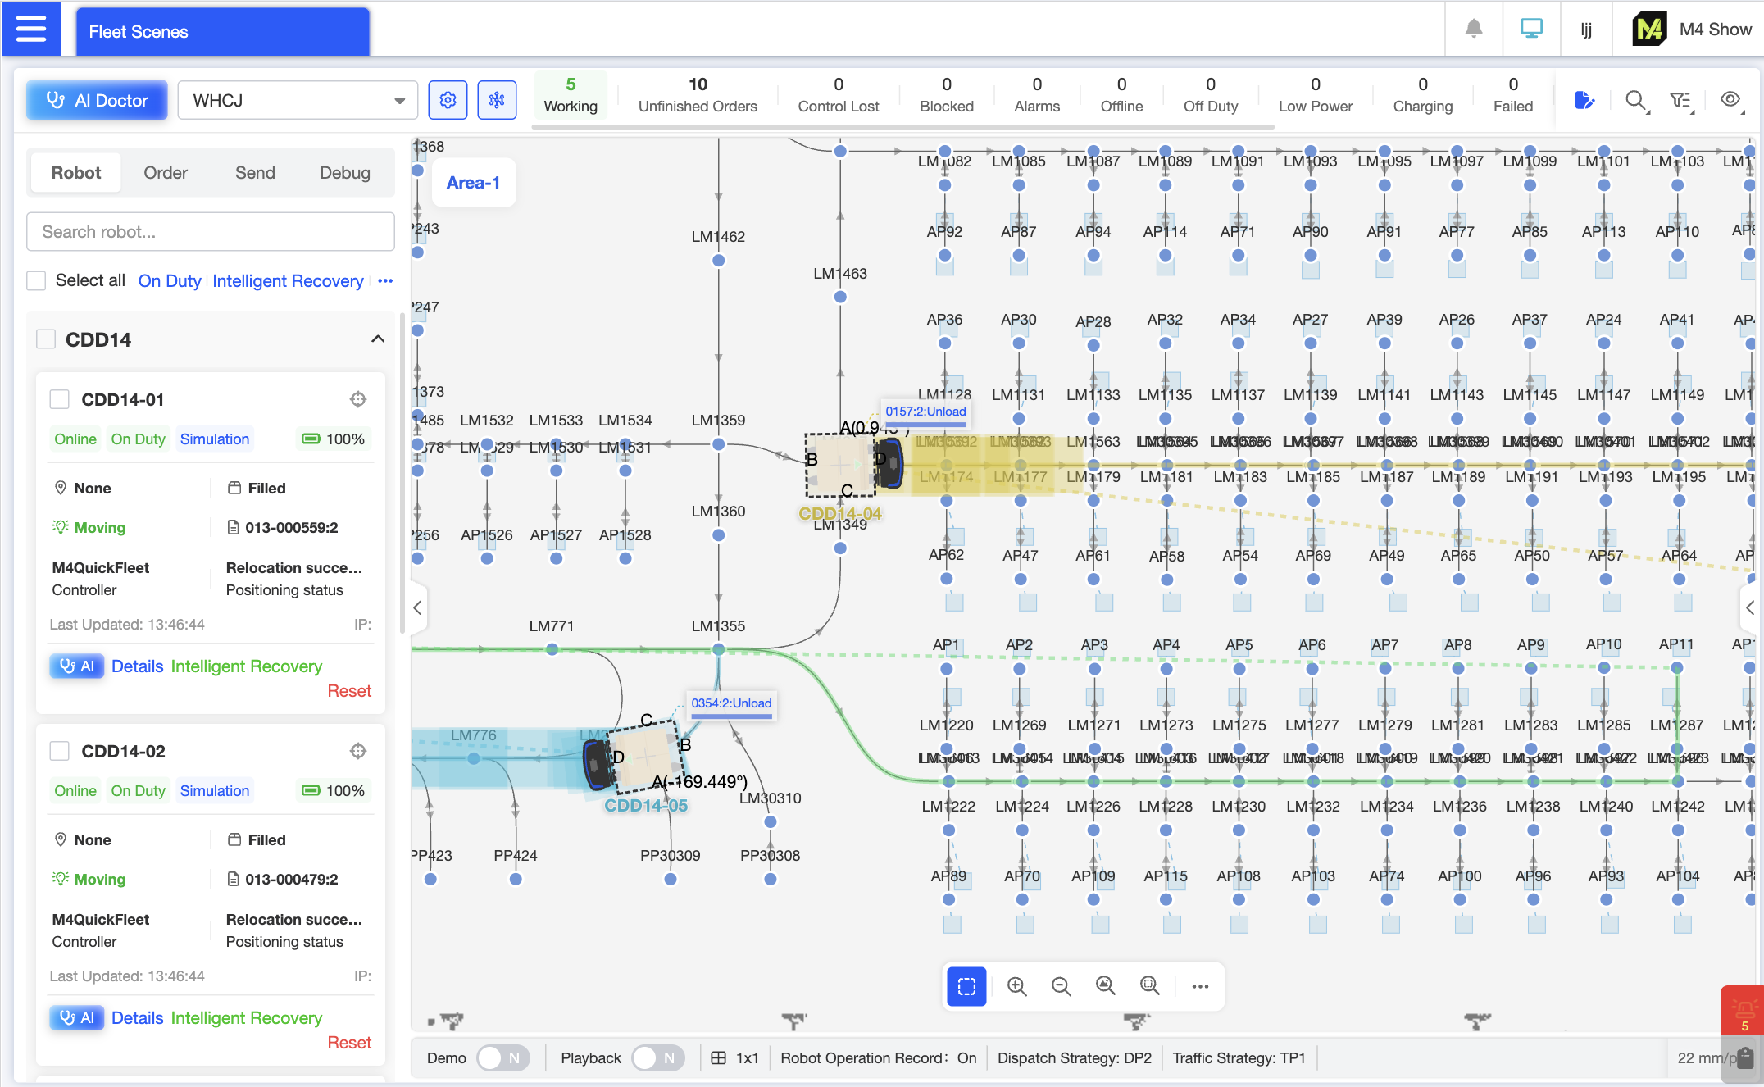Collapse the CDD14 robot group
The image size is (1764, 1087).
[x=377, y=339]
